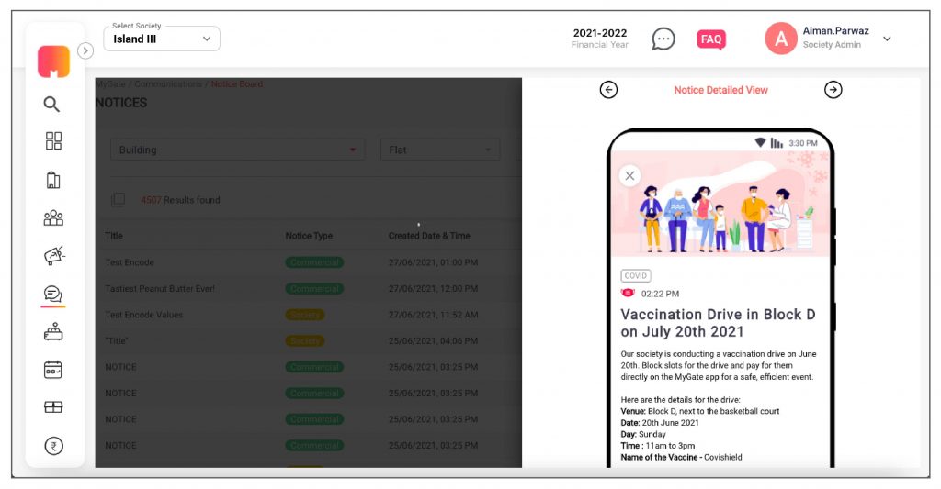Open the communications chat bubbles icon
The image size is (941, 489).
[x=52, y=294]
